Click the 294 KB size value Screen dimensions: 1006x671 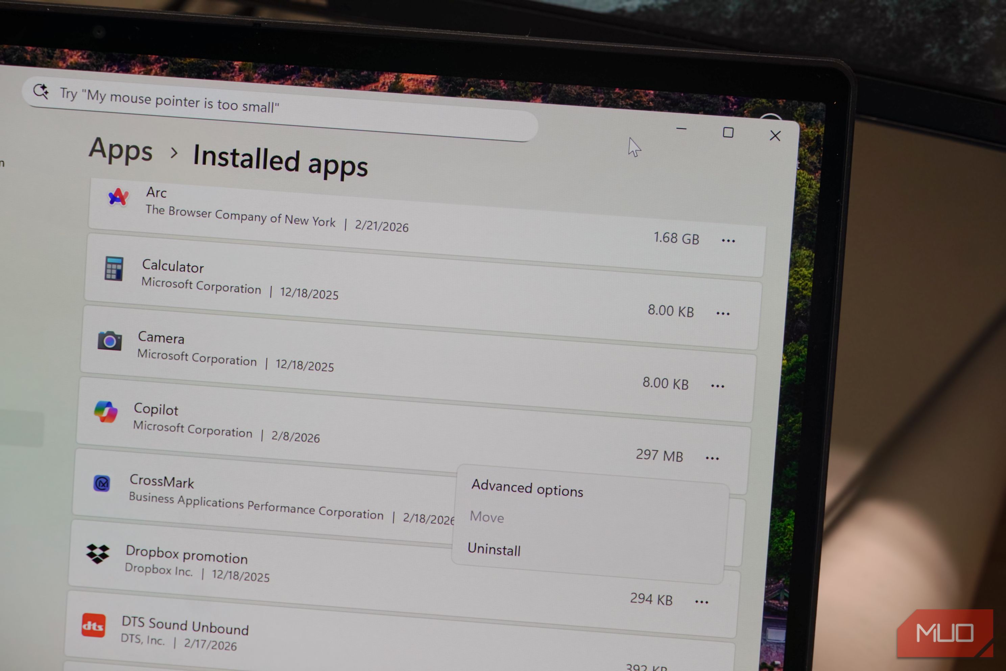[x=651, y=599]
